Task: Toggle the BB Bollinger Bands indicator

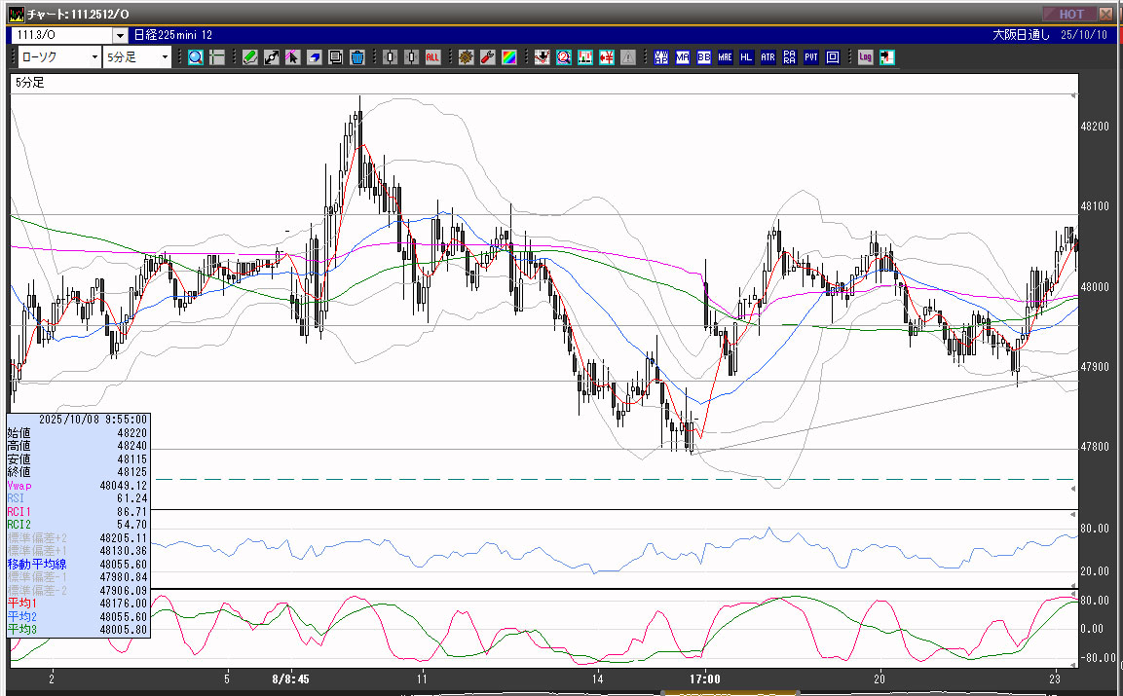Action: tap(703, 57)
